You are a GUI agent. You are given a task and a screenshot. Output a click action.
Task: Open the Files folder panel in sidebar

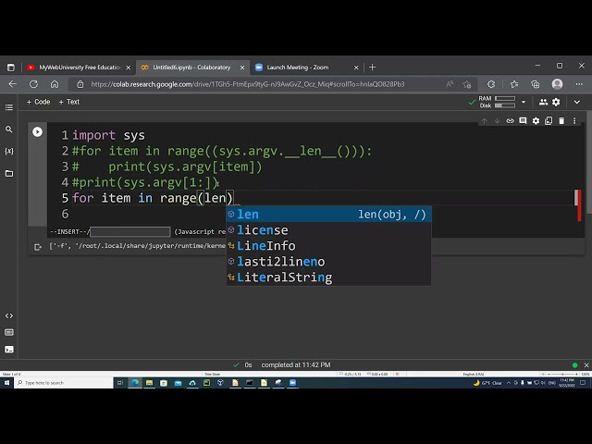[9, 173]
